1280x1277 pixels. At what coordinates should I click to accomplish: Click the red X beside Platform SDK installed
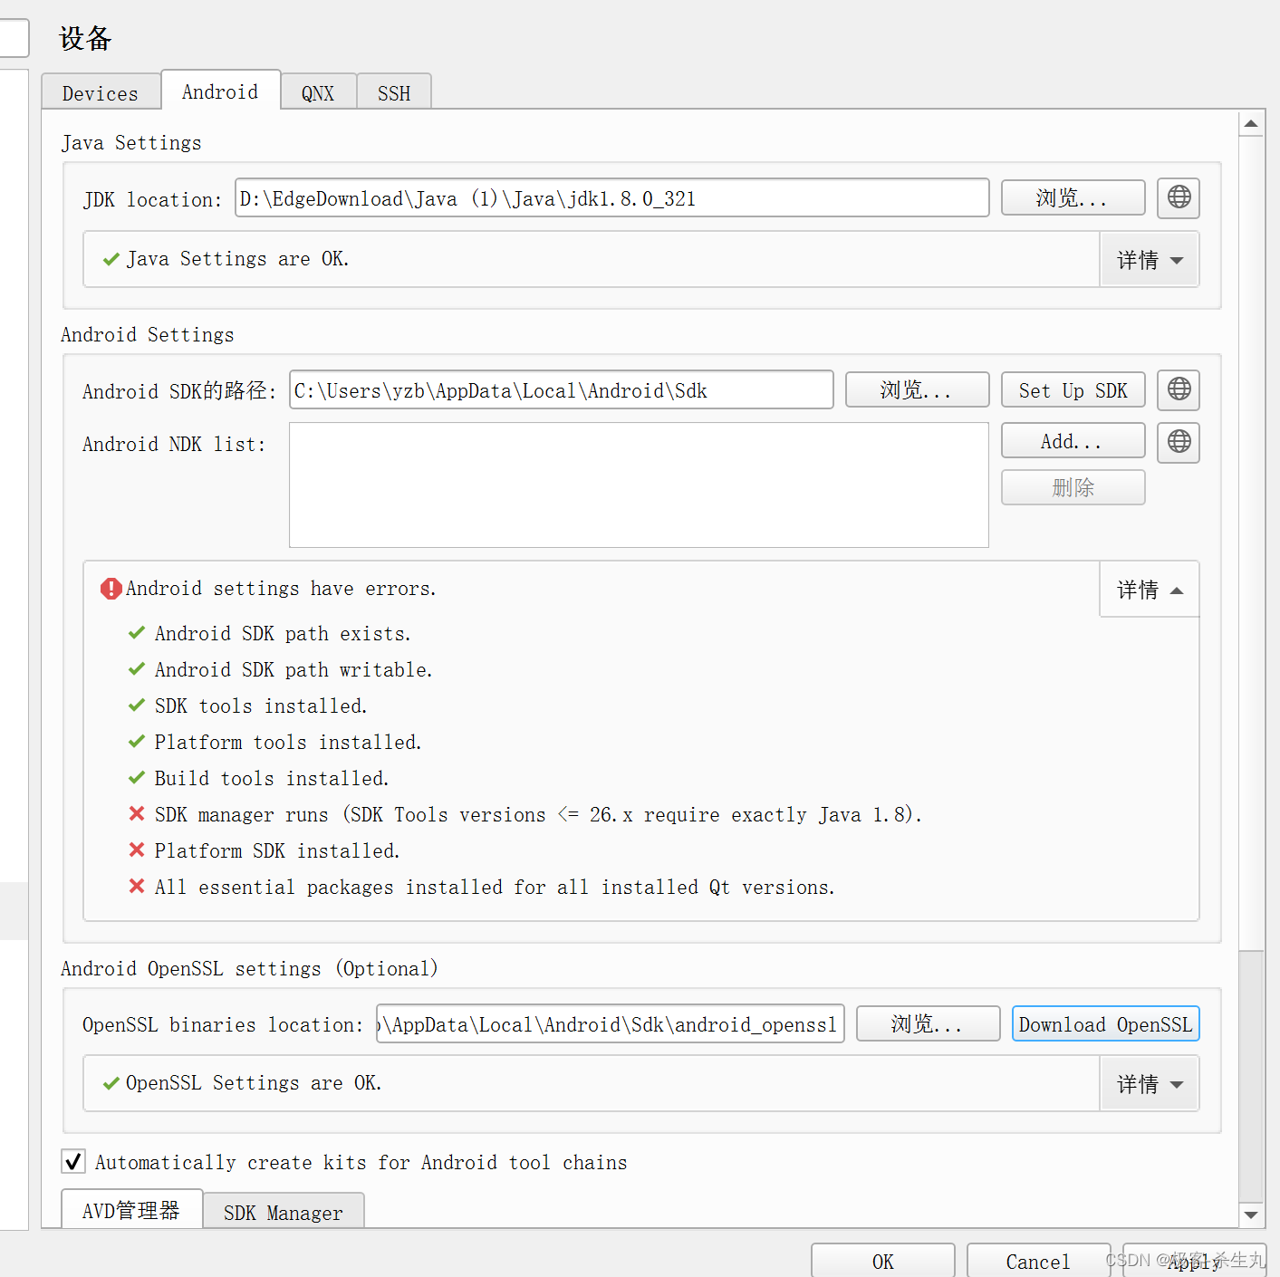coord(137,850)
